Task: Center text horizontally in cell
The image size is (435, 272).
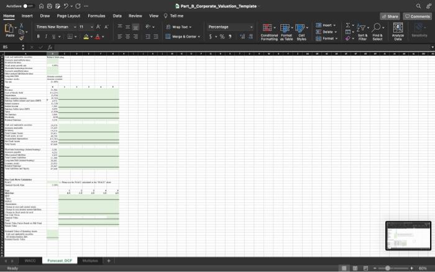Action: tap(127, 37)
